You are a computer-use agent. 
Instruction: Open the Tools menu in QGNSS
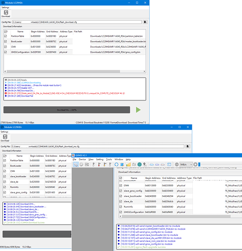pyautogui.click(x=109, y=160)
